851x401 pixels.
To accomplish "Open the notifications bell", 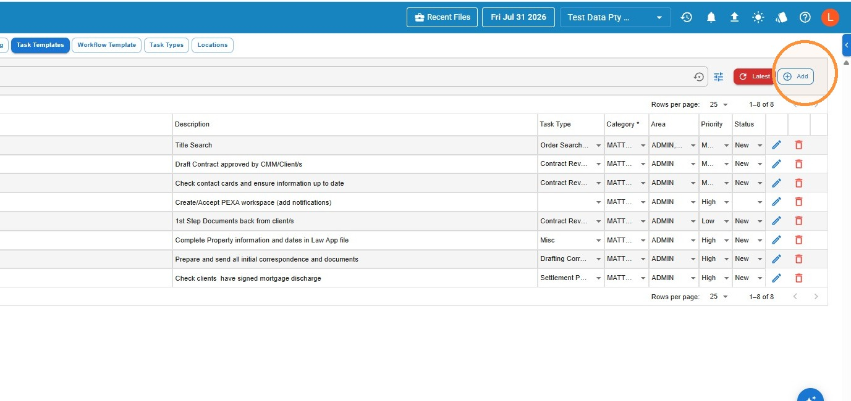I will pyautogui.click(x=711, y=17).
